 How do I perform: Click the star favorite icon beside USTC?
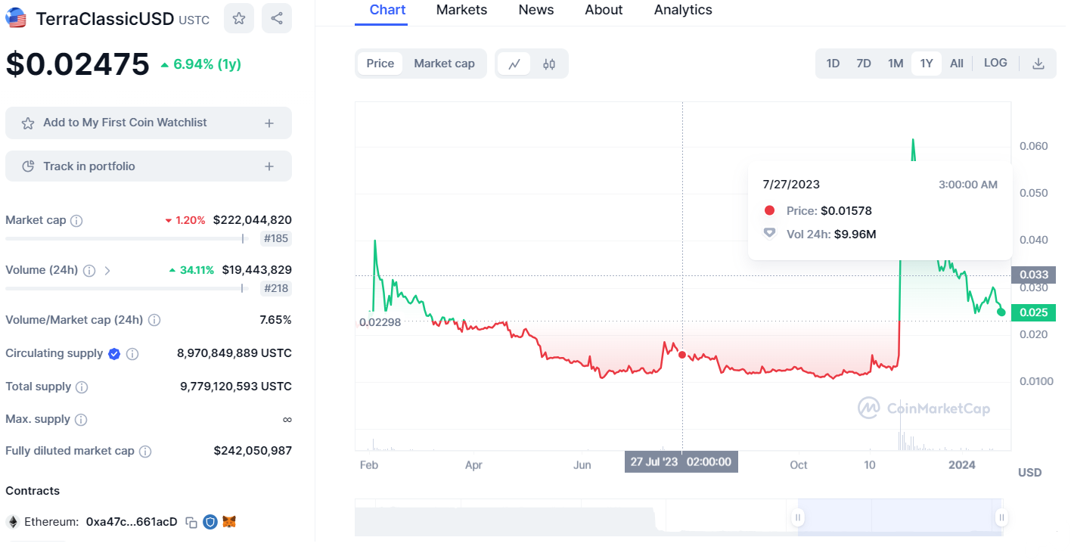tap(239, 18)
